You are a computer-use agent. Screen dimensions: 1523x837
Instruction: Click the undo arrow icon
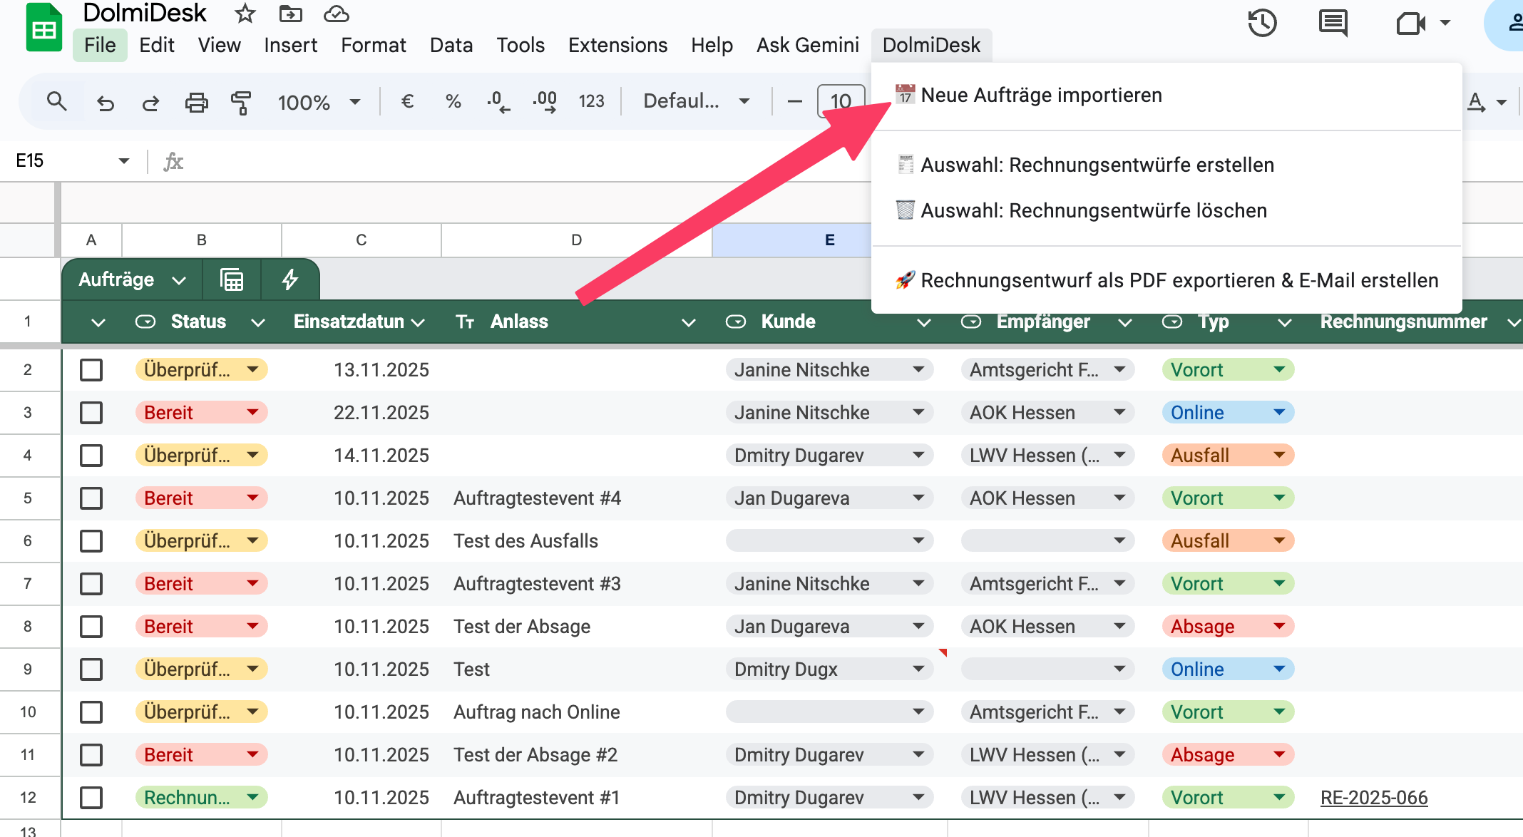106,103
